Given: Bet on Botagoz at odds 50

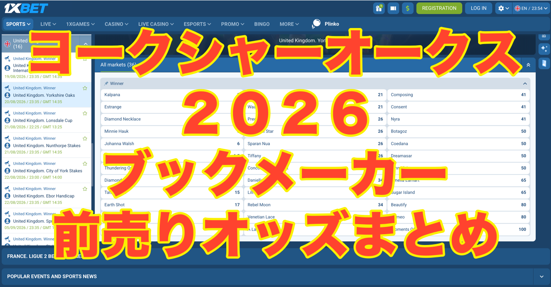Looking at the screenshot, I should (458, 131).
